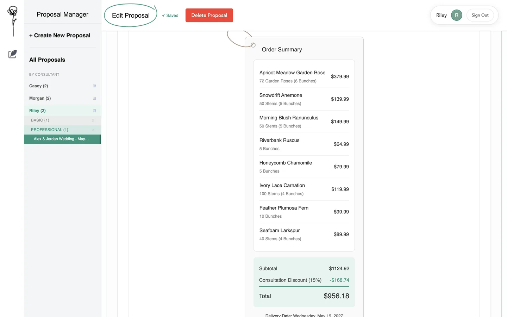Click the Proposal Manager title

[x=62, y=14]
